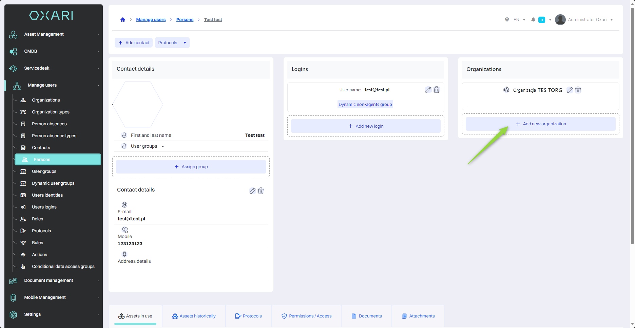Click the home icon in breadcrumb
Viewport: 635px width, 328px height.
coord(123,20)
